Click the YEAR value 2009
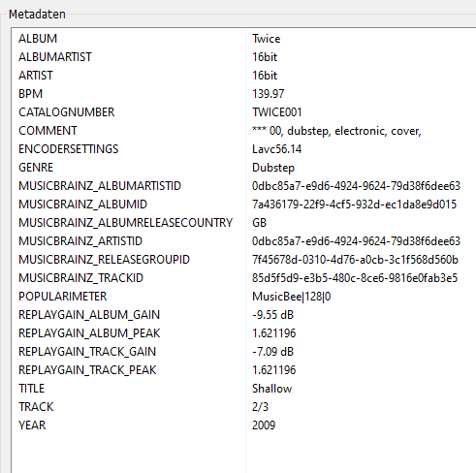This screenshot has width=476, height=473. click(264, 426)
